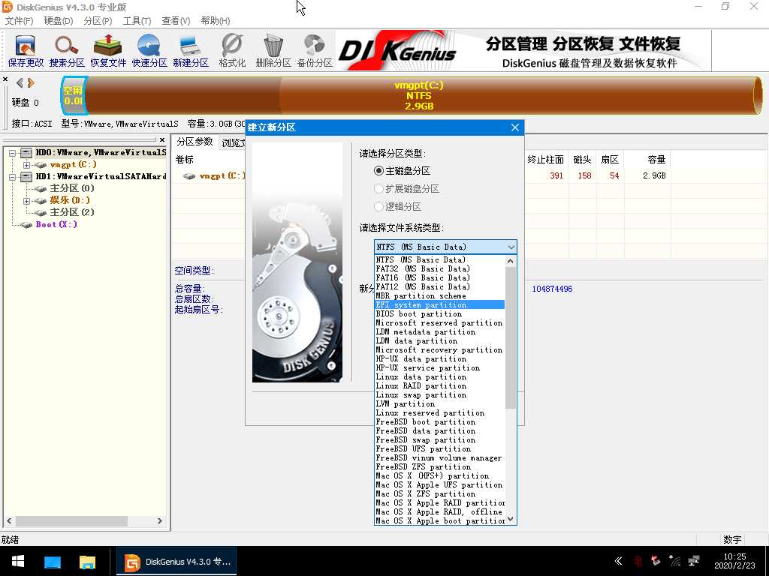Choose Microsoft recovery partition option
The width and height of the screenshot is (769, 576).
point(439,349)
